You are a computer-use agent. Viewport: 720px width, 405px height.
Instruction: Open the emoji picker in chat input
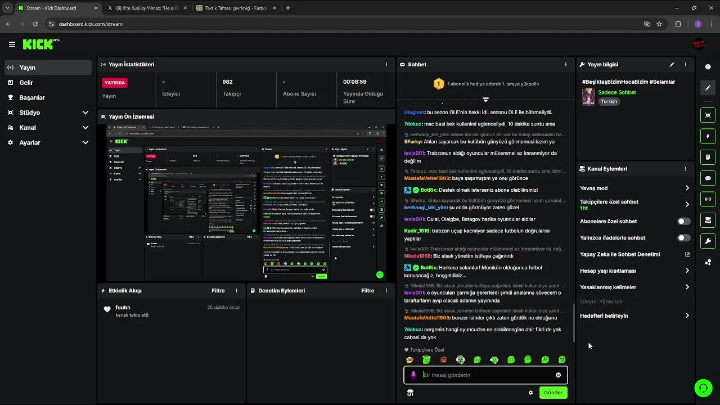(558, 375)
